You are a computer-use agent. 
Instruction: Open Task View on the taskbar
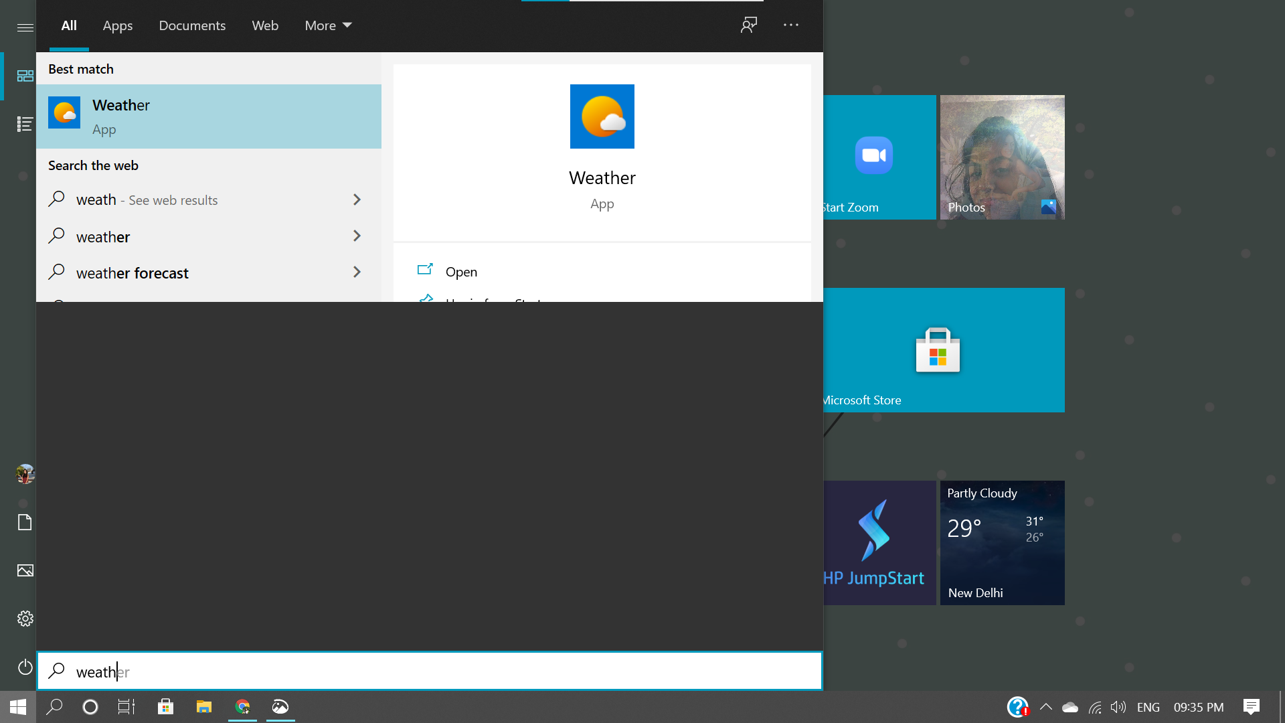(x=126, y=707)
